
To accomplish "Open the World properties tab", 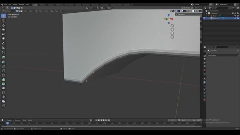I will click(x=204, y=70).
